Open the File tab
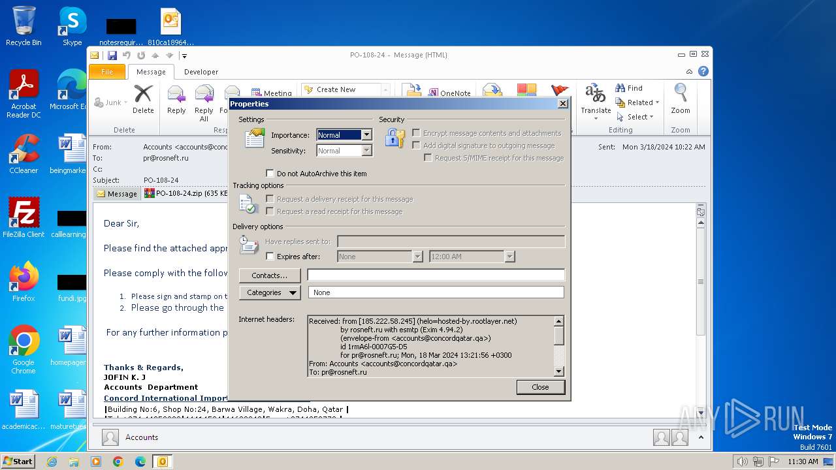Image resolution: width=836 pixels, height=470 pixels. pos(107,72)
